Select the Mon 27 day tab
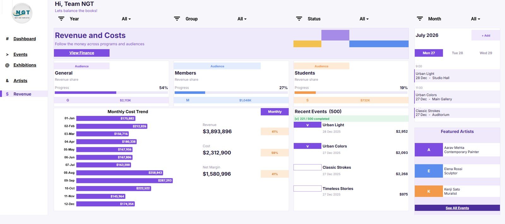This screenshot has height=224, width=505. click(429, 53)
